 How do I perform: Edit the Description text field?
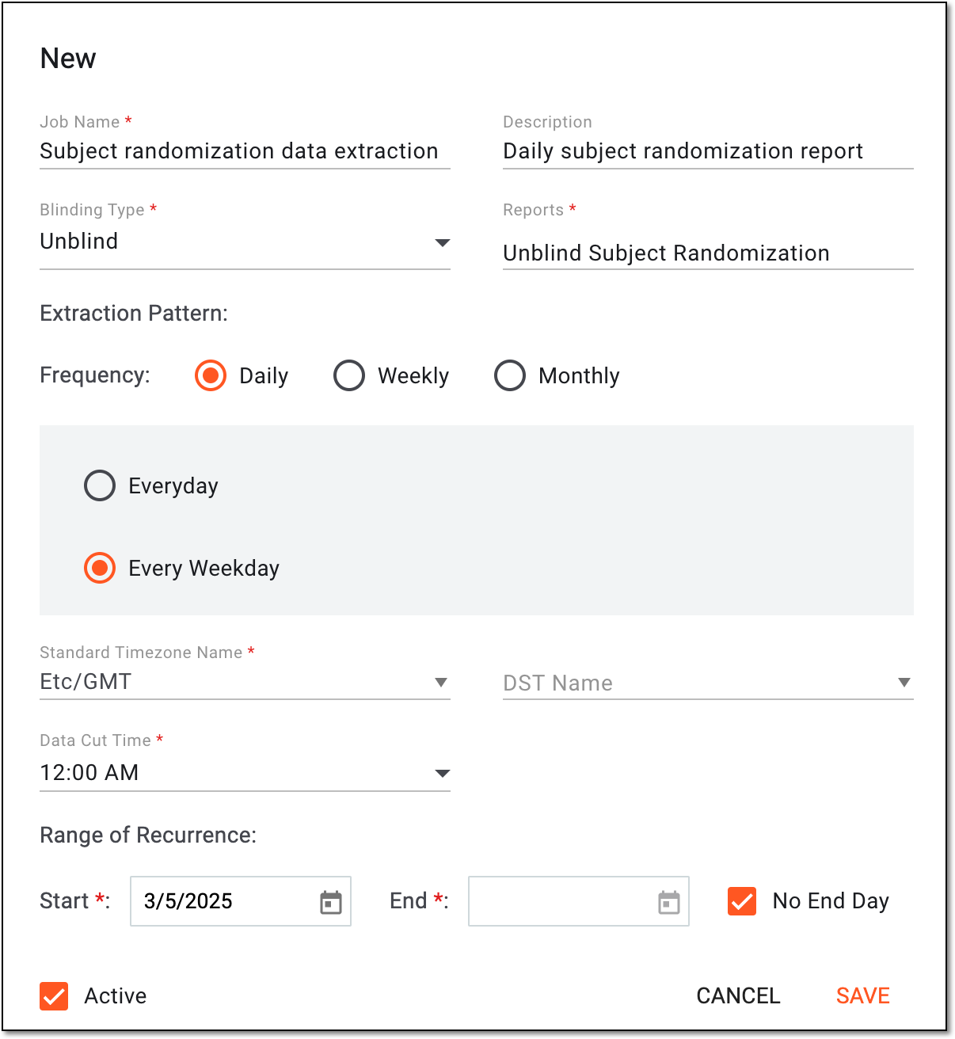click(x=708, y=151)
